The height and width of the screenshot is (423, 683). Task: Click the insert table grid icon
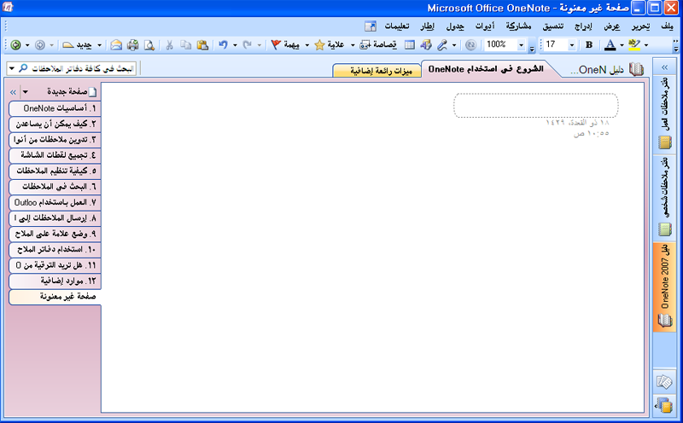click(410, 45)
